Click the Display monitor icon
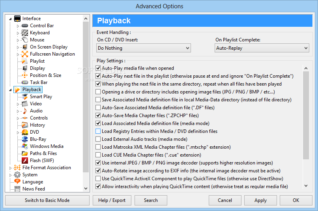318x211 pixels. click(x=25, y=68)
